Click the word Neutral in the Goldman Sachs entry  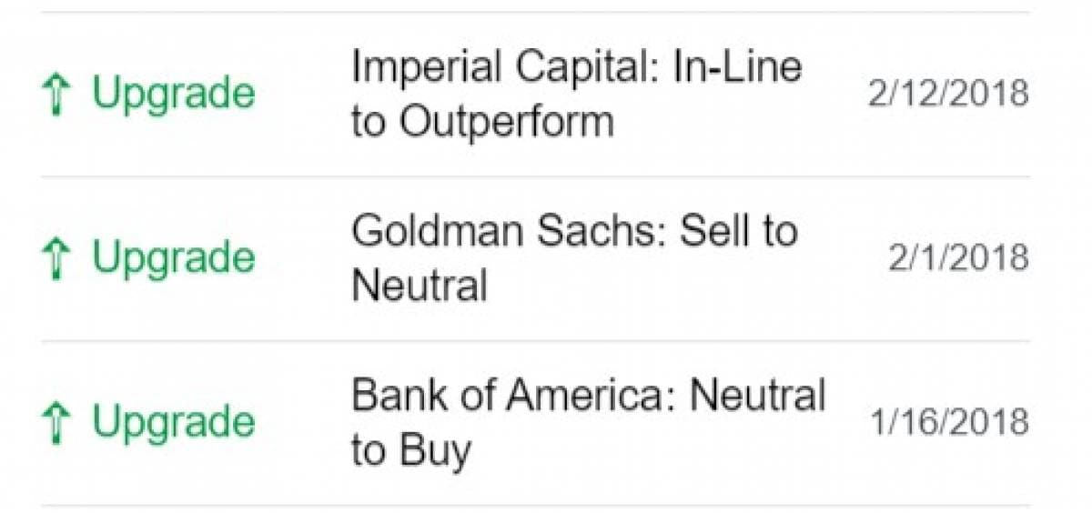click(x=419, y=286)
